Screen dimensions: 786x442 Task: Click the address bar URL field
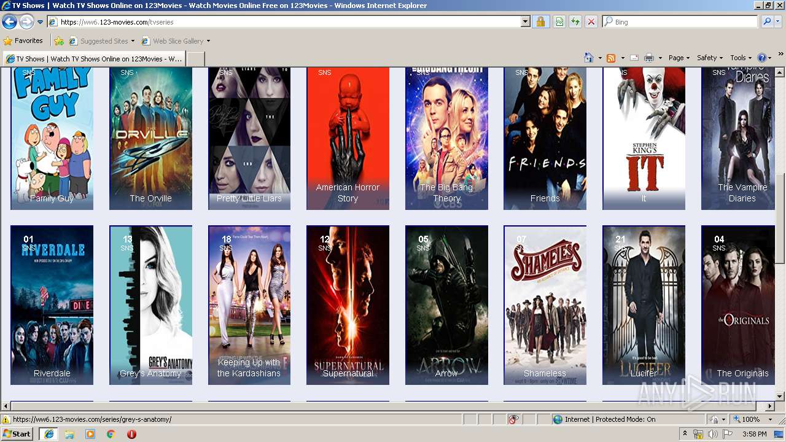(284, 22)
